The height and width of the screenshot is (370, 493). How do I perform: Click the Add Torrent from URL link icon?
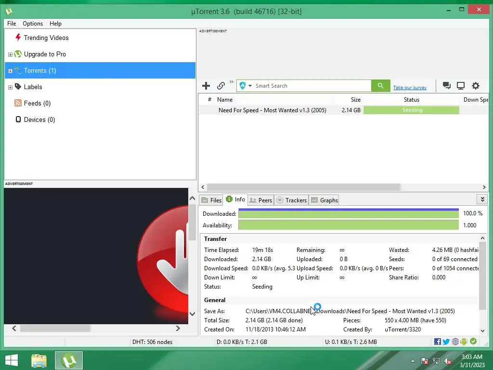pyautogui.click(x=221, y=86)
